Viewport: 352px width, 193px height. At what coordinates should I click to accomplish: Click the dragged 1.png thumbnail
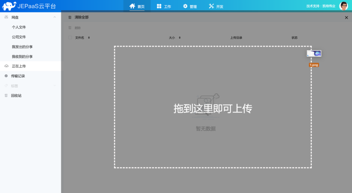coord(314,53)
